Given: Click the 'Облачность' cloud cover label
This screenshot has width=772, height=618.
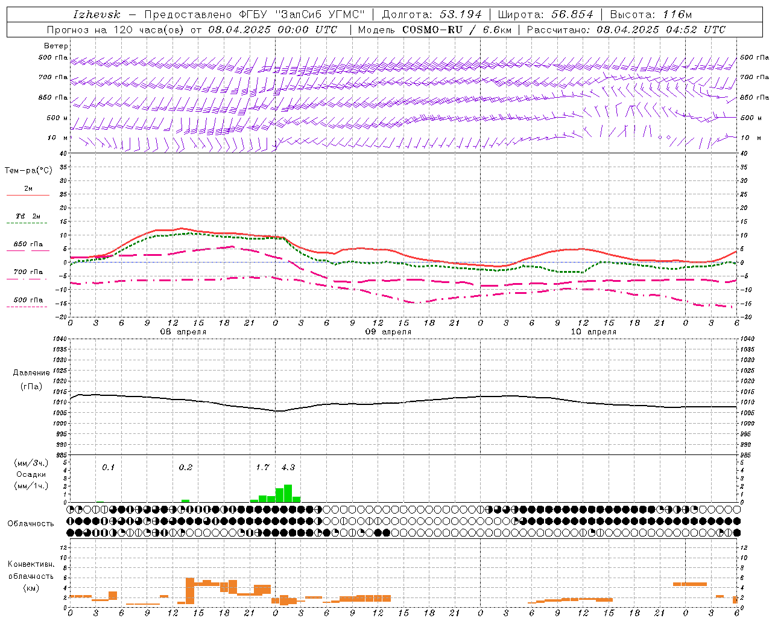Looking at the screenshot, I should tap(31, 523).
